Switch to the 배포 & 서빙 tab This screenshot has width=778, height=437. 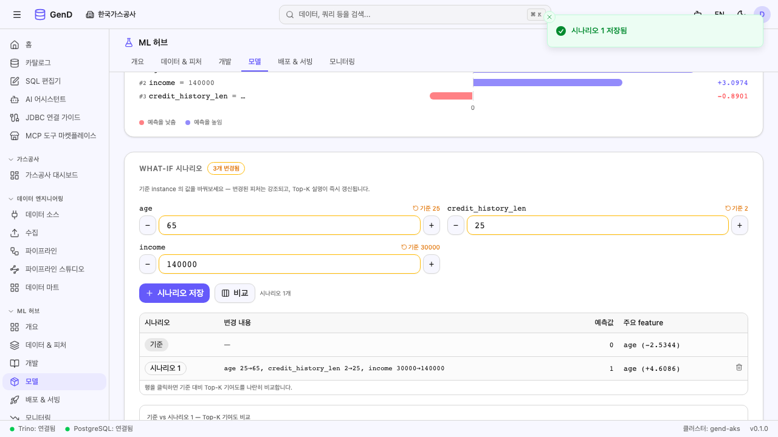(295, 62)
